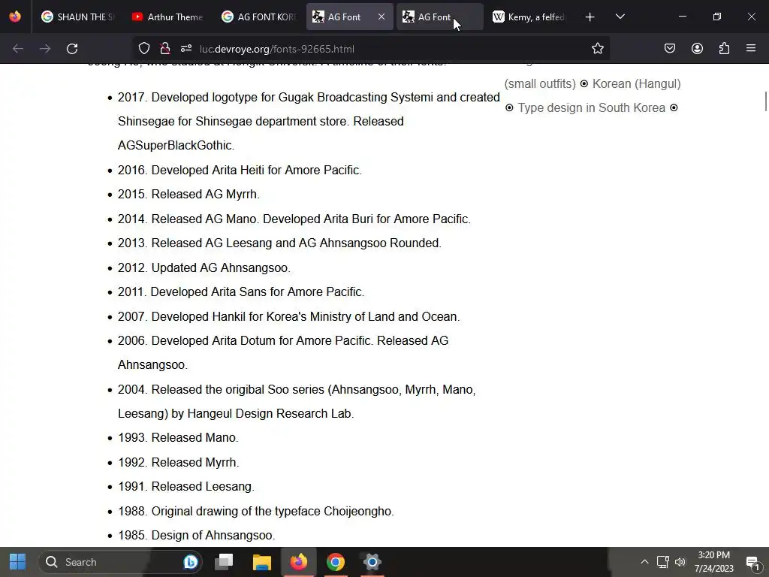The height and width of the screenshot is (577, 769).
Task: Open the Firefox application menu
Action: click(751, 49)
